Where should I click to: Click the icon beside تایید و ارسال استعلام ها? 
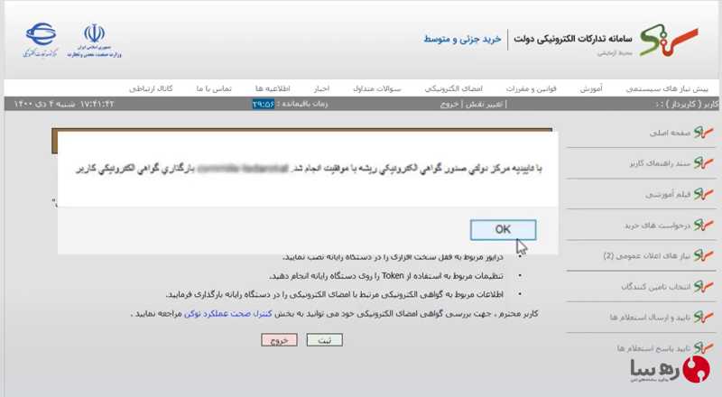click(x=704, y=318)
